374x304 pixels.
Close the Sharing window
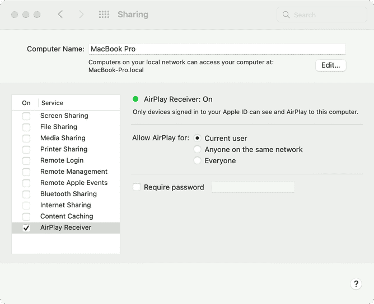(15, 15)
